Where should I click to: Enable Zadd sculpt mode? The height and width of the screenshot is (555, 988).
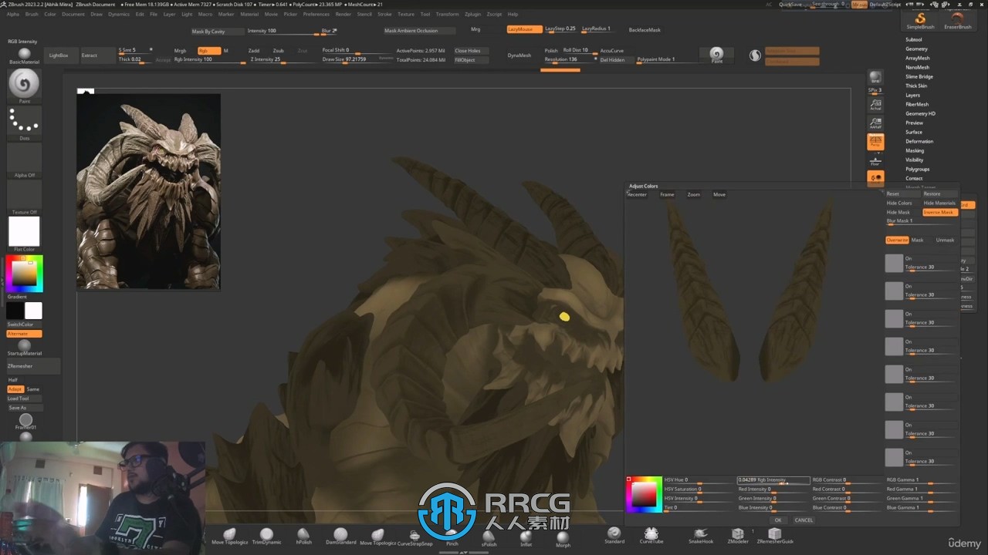(x=254, y=51)
